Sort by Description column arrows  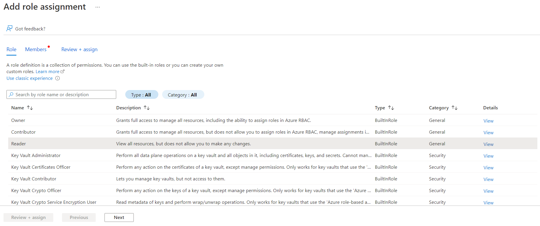tap(147, 108)
